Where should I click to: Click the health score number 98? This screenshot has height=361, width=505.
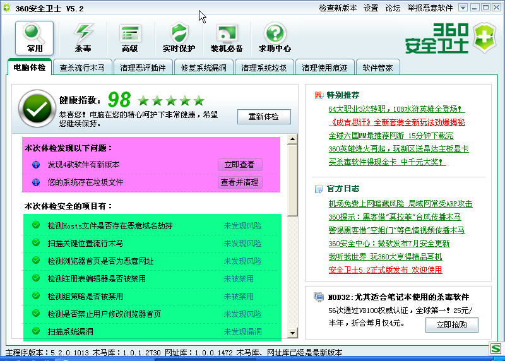(119, 100)
